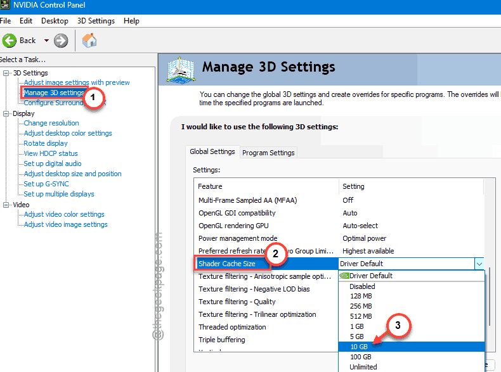The width and height of the screenshot is (501, 372).
Task: Open Adjust video image settings
Action: click(65, 224)
